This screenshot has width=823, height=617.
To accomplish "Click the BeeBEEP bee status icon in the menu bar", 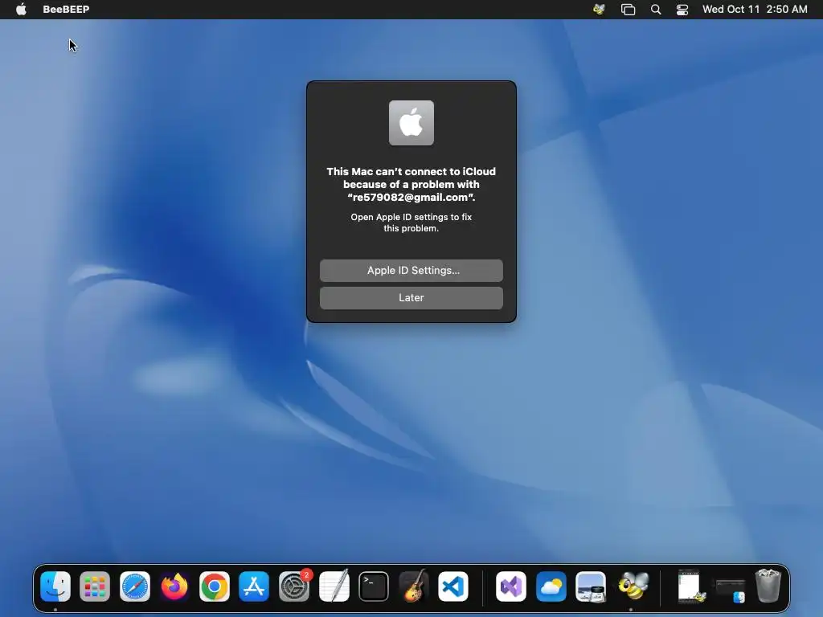I will 599,9.
